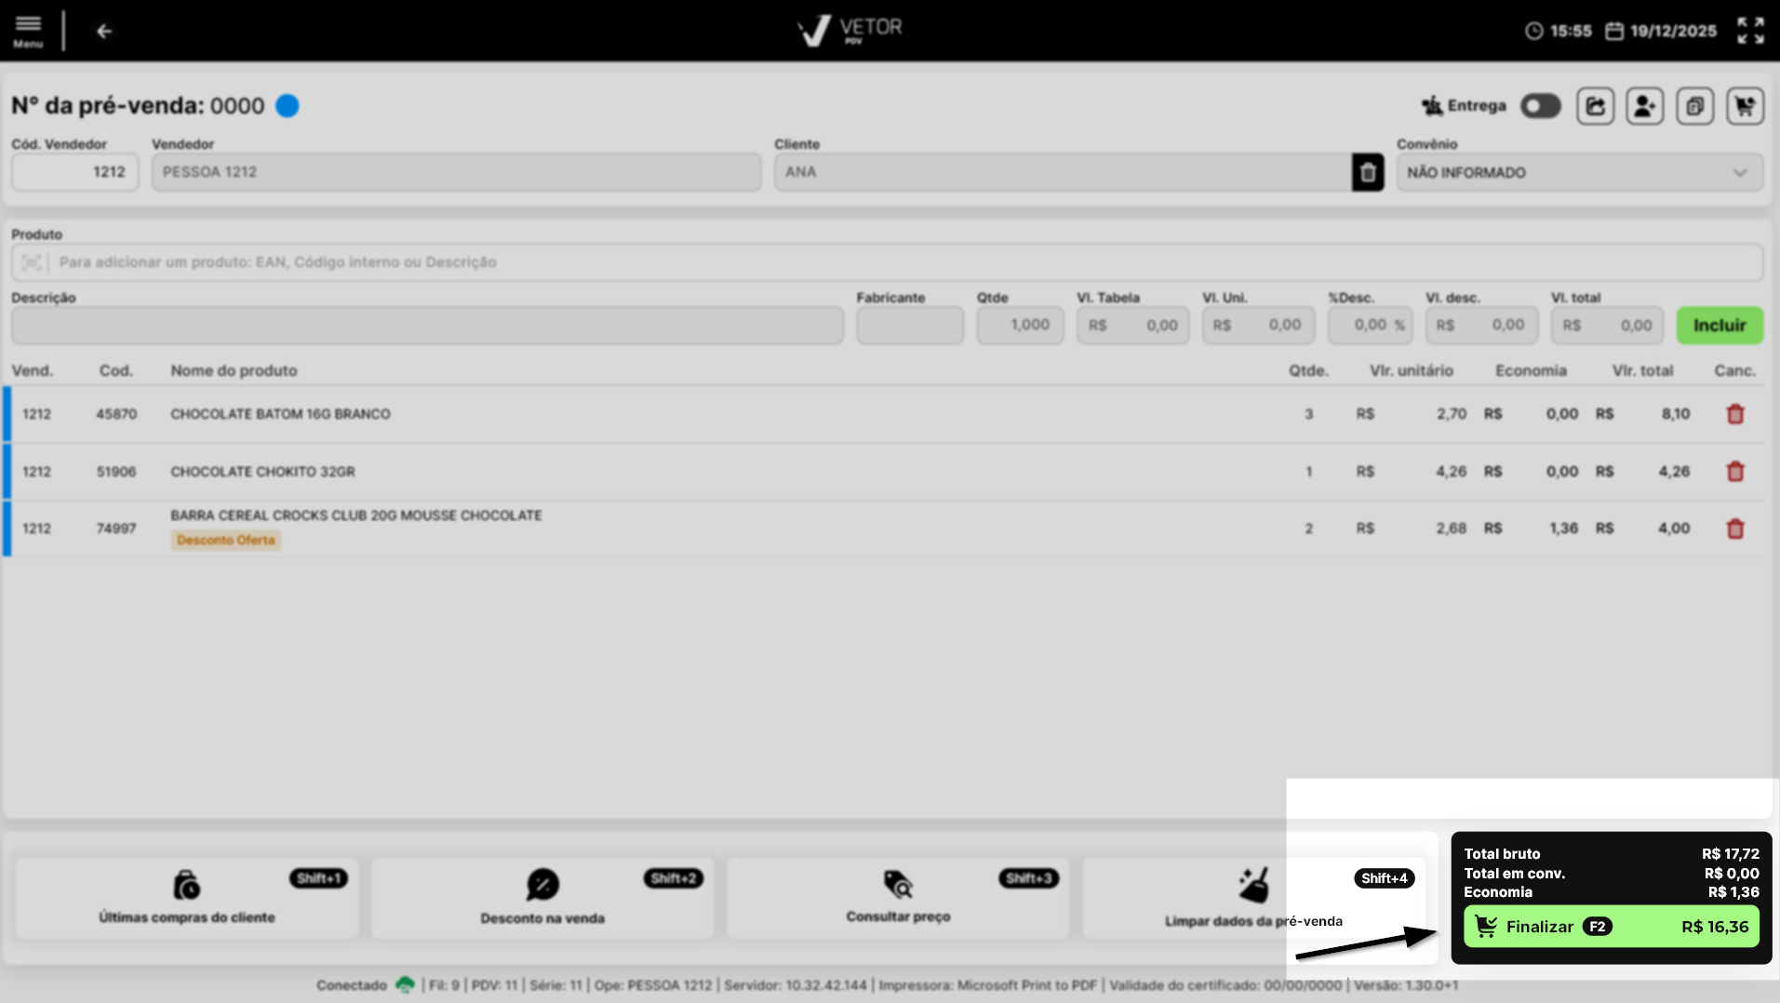Click product code 74997

116,528
